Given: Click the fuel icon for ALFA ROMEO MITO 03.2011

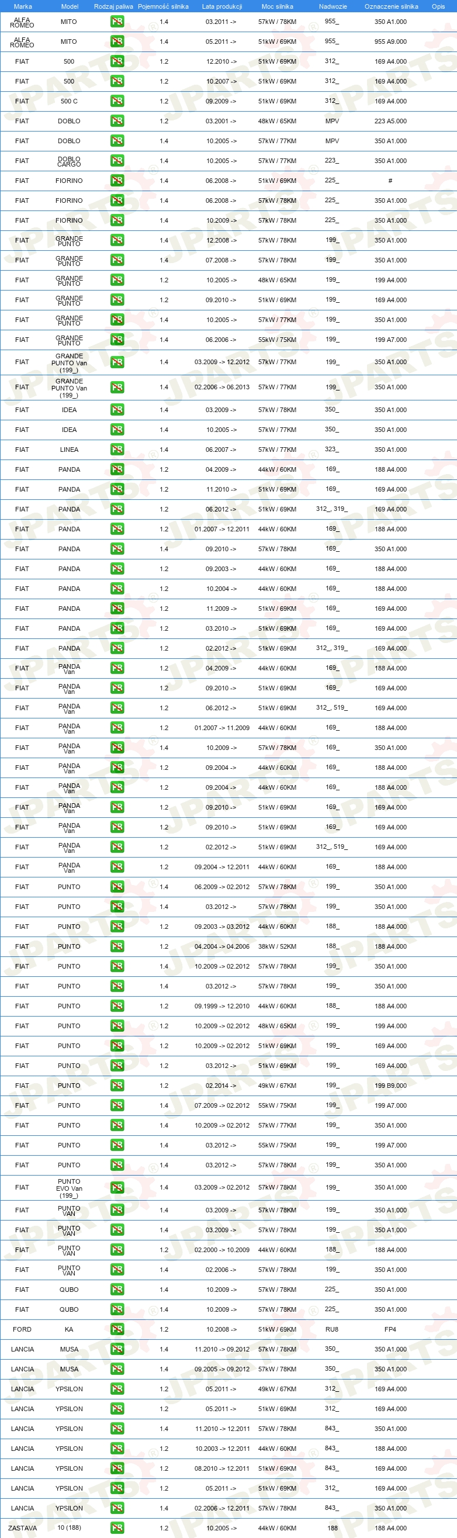Looking at the screenshot, I should [117, 22].
